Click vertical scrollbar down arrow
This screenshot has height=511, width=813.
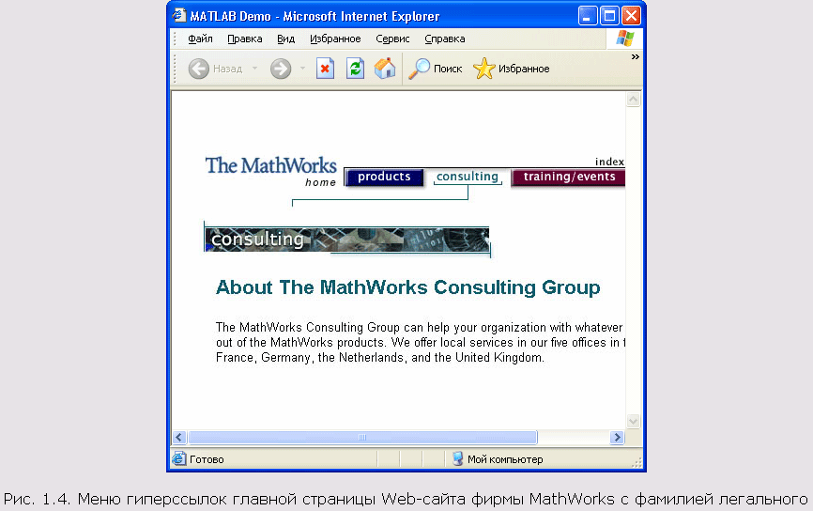[633, 421]
